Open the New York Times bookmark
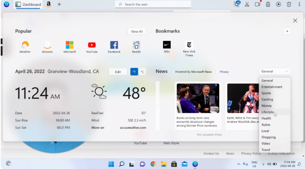The image size is (305, 169). point(189,45)
